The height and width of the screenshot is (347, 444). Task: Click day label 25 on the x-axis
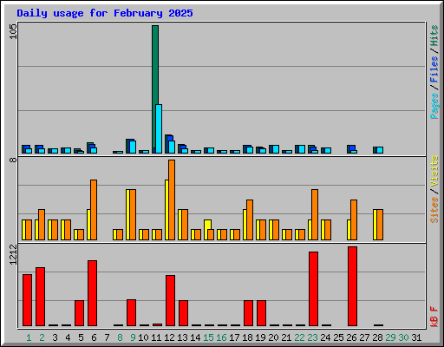(338, 337)
